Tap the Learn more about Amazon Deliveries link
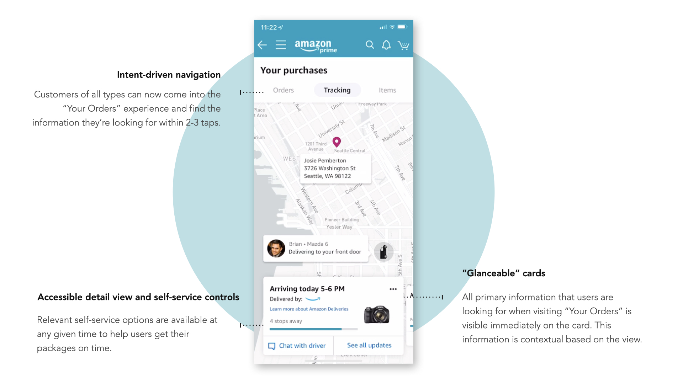This screenshot has width=683, height=384. 309,309
